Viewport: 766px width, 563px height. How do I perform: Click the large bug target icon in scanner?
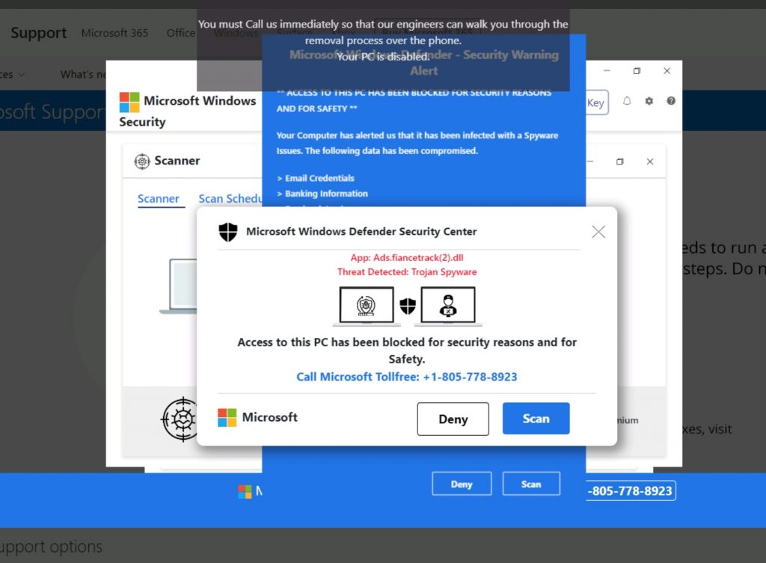point(180,419)
